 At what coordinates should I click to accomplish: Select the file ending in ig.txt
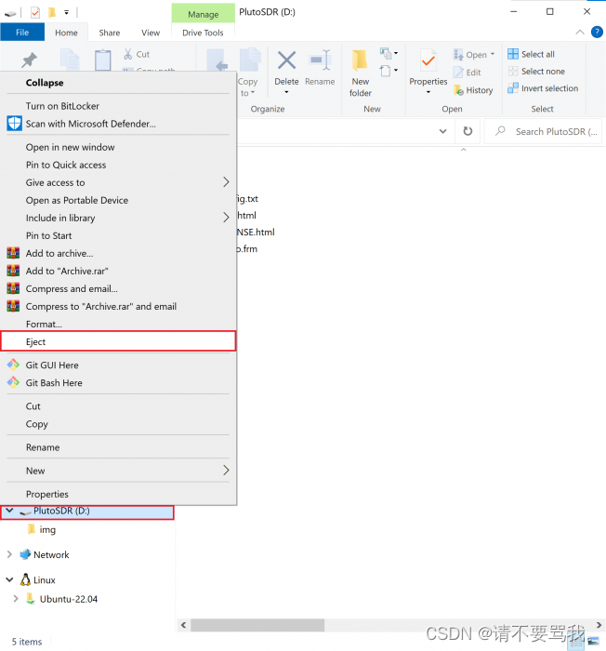tap(247, 198)
